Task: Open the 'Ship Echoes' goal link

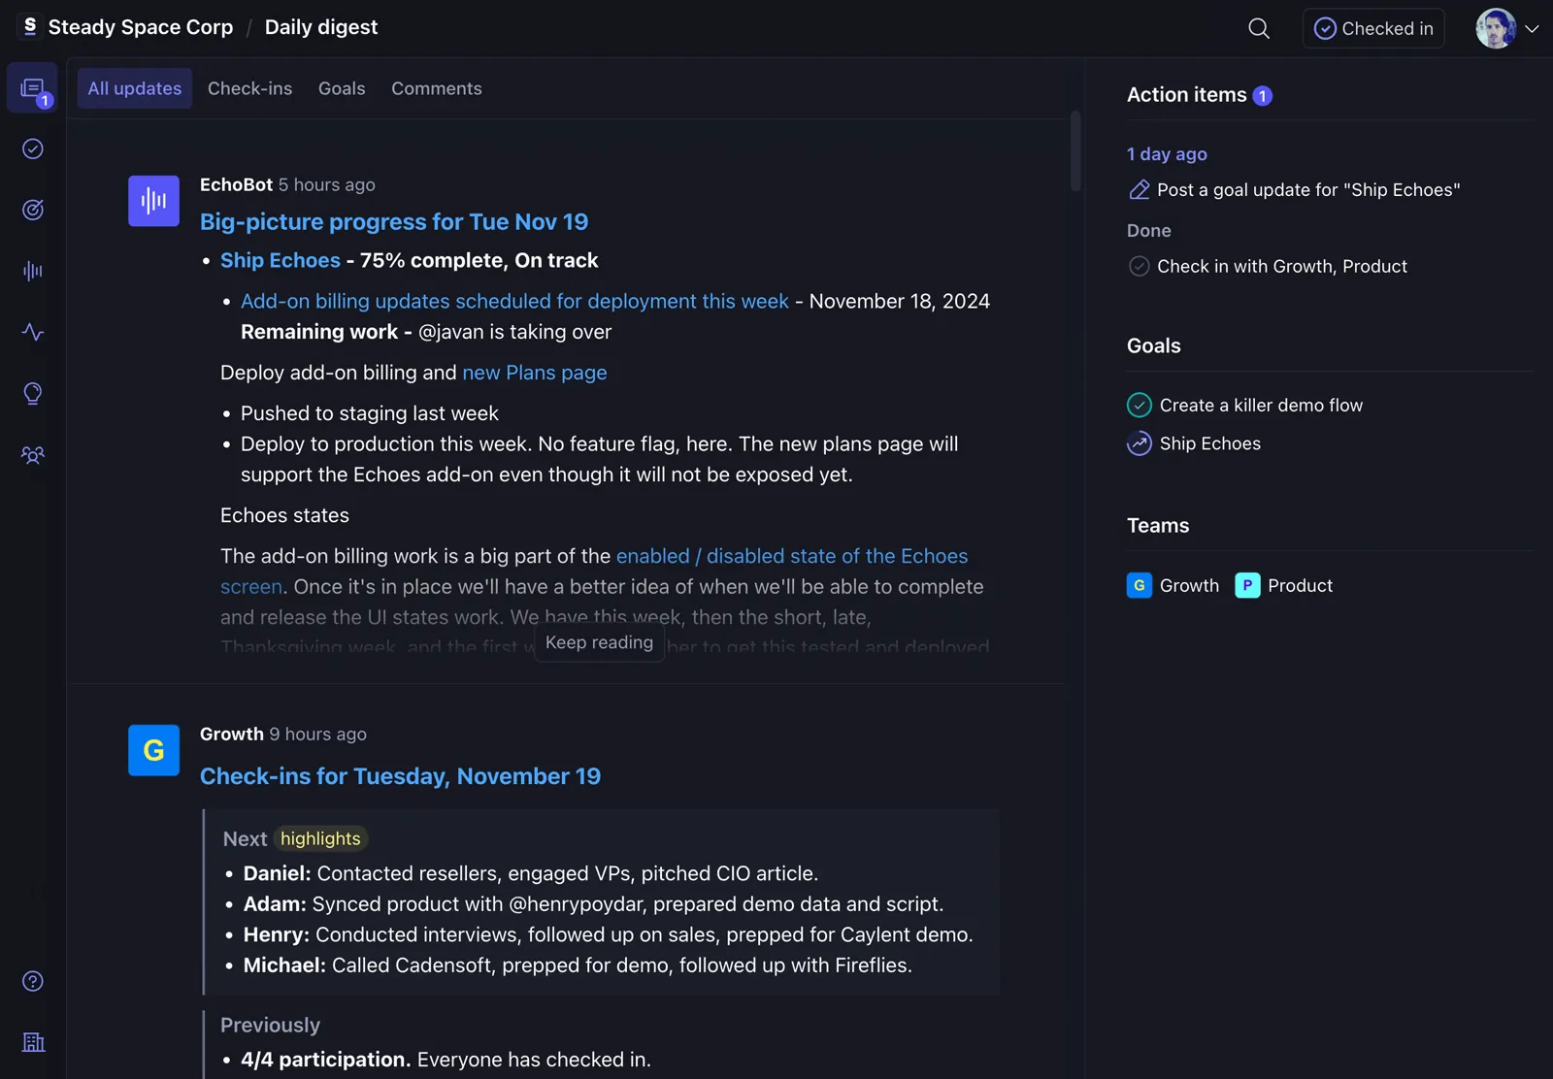Action: [280, 260]
